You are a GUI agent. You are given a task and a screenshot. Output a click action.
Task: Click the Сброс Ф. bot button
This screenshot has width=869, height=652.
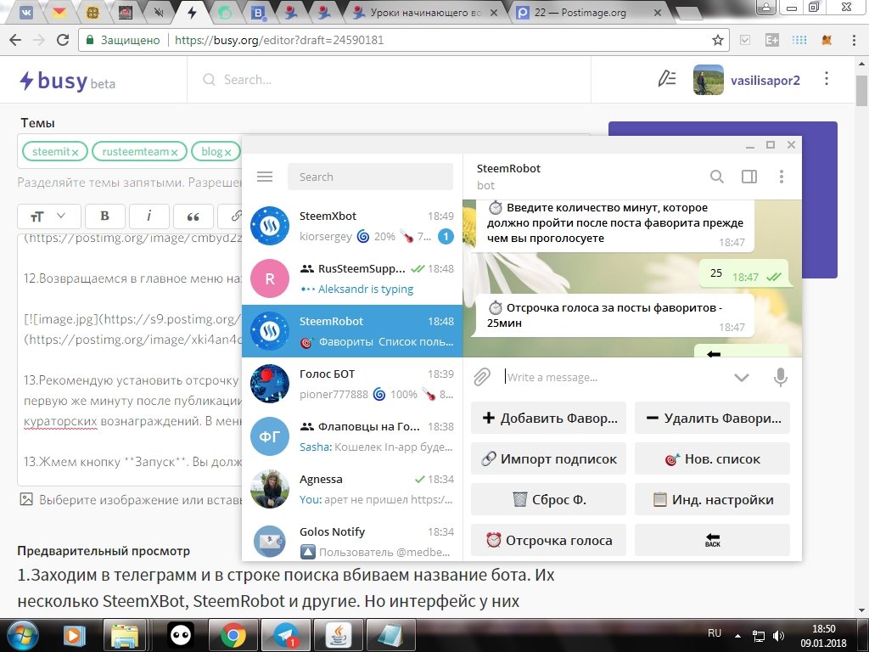tap(549, 499)
